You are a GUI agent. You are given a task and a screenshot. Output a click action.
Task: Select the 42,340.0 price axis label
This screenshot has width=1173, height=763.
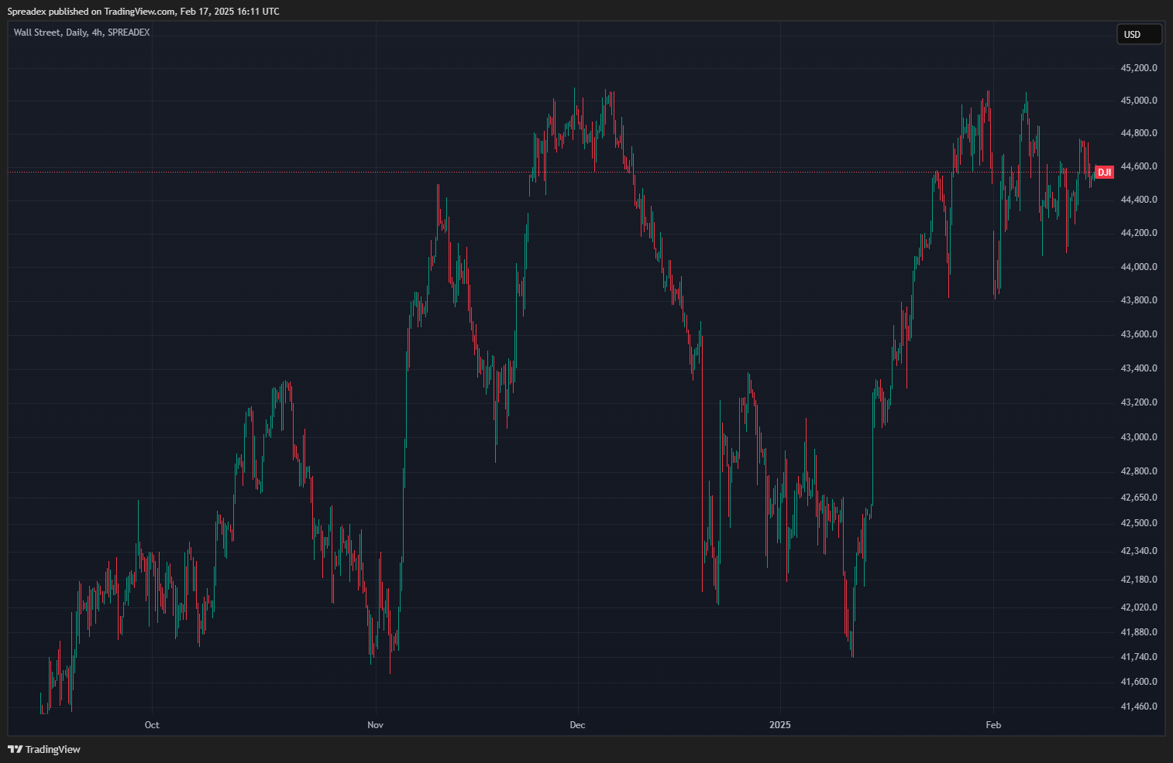(1139, 551)
